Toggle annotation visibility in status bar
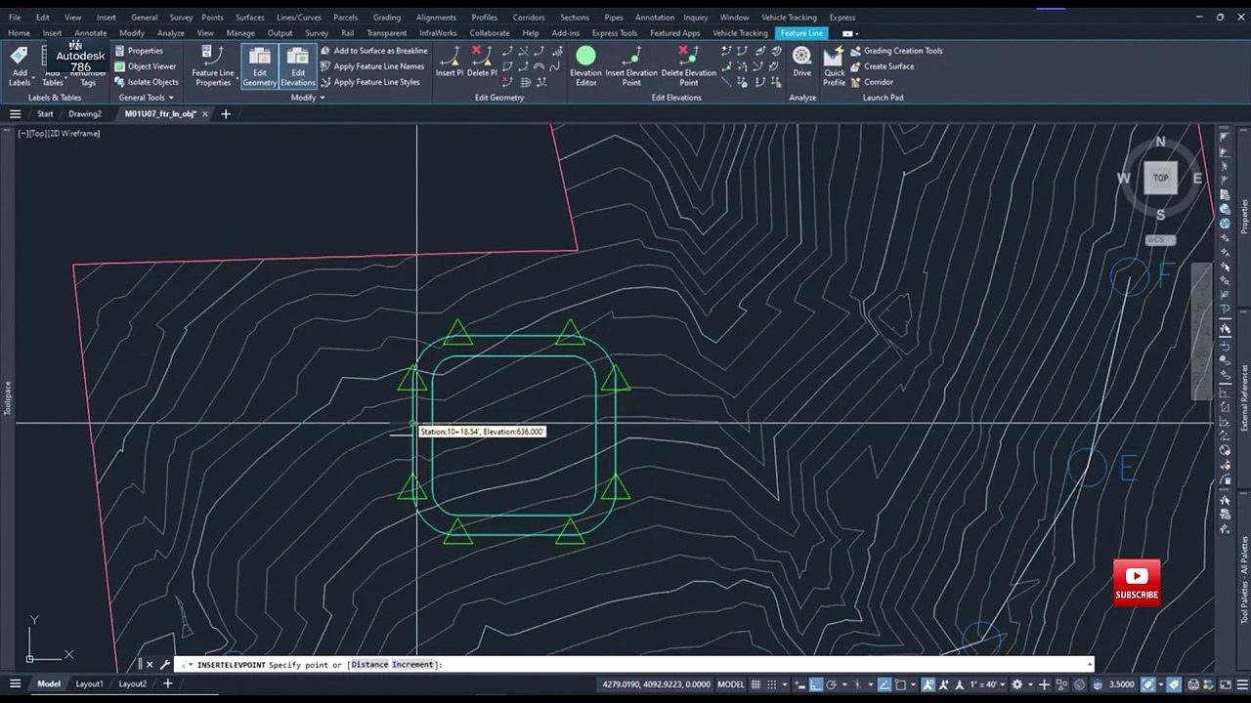Viewport: 1251px width, 703px height. [x=928, y=684]
